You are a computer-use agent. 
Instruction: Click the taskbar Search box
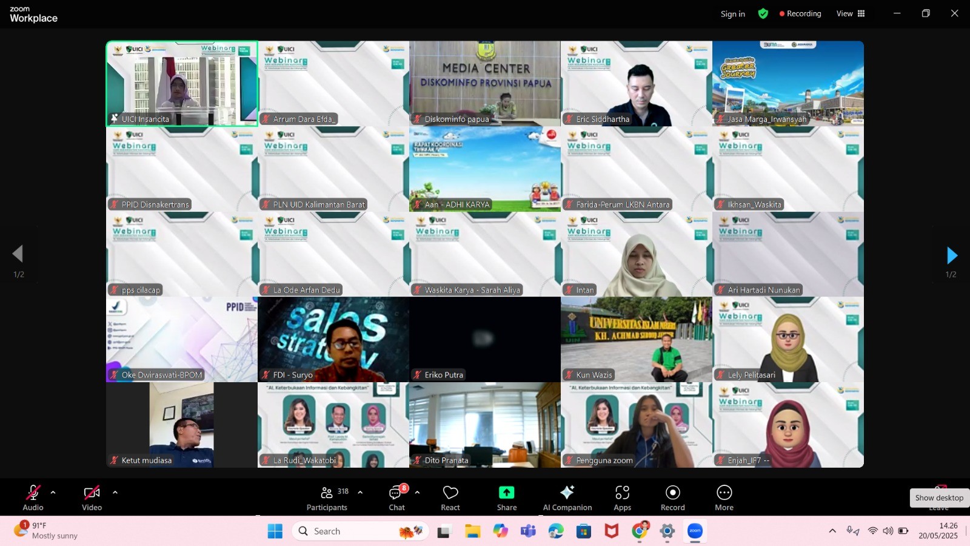pyautogui.click(x=360, y=531)
